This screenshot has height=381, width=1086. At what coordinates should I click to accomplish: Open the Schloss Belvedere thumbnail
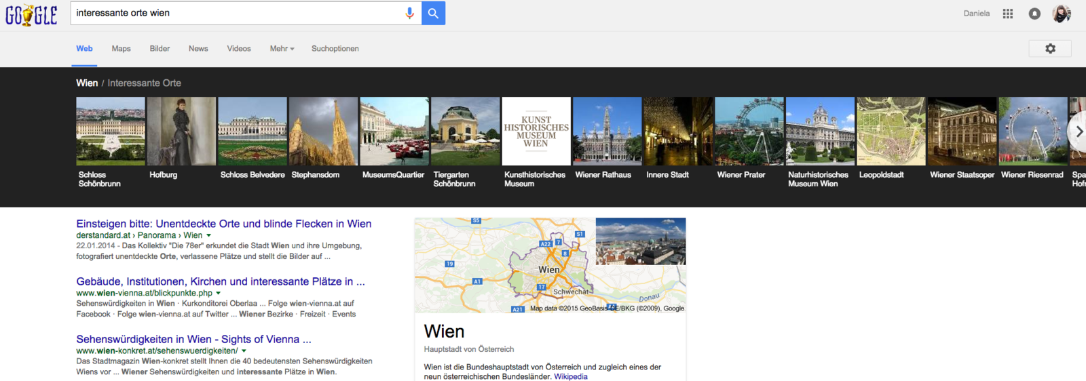[252, 131]
